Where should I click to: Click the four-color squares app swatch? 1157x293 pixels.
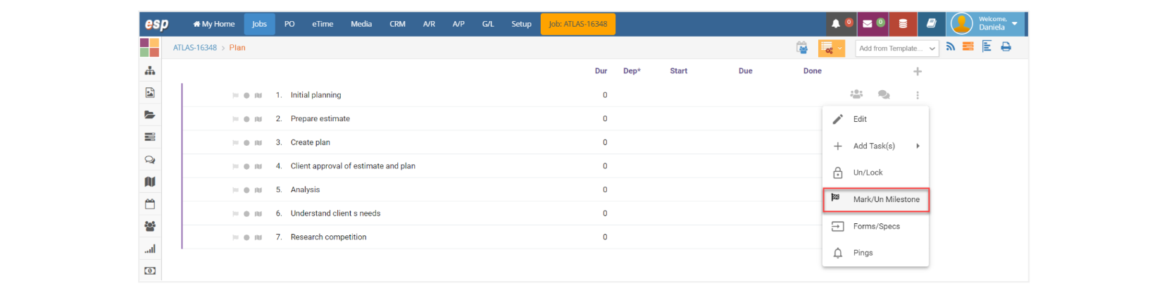(149, 47)
